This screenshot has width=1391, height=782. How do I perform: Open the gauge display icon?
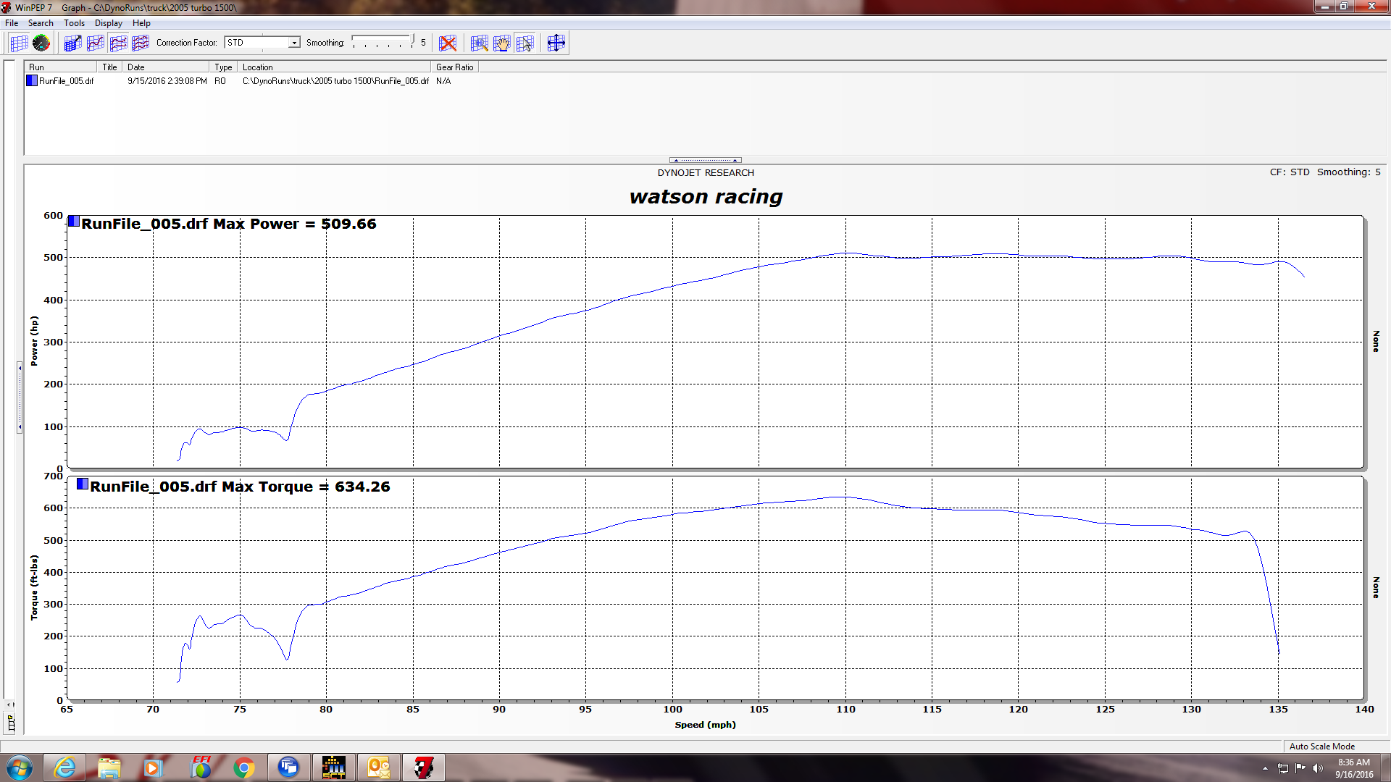[41, 43]
